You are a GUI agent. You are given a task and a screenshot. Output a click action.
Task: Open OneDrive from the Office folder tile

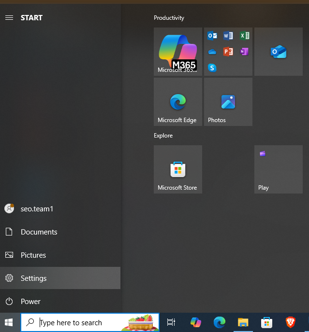coord(212,52)
